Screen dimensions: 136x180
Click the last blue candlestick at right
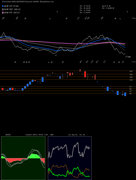pyautogui.click(x=125, y=94)
